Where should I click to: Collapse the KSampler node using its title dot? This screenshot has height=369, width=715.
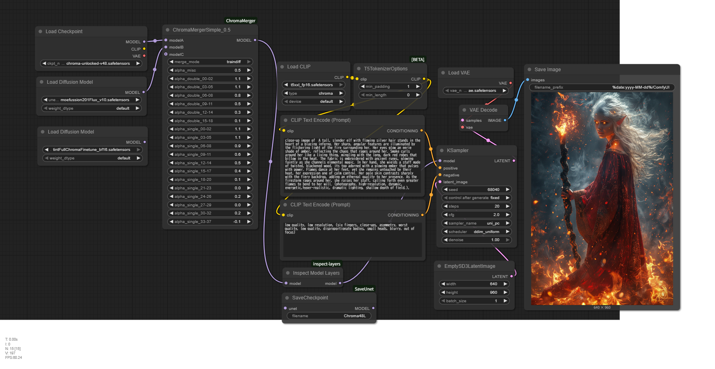click(442, 151)
